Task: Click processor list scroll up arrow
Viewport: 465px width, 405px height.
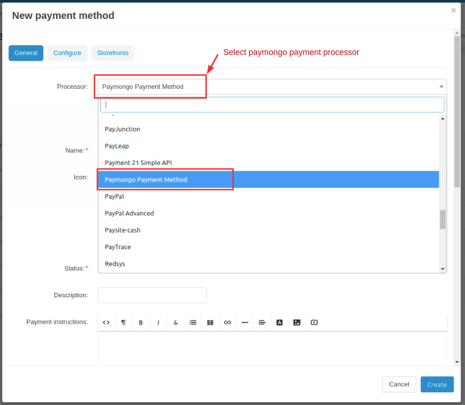Action: (x=443, y=119)
